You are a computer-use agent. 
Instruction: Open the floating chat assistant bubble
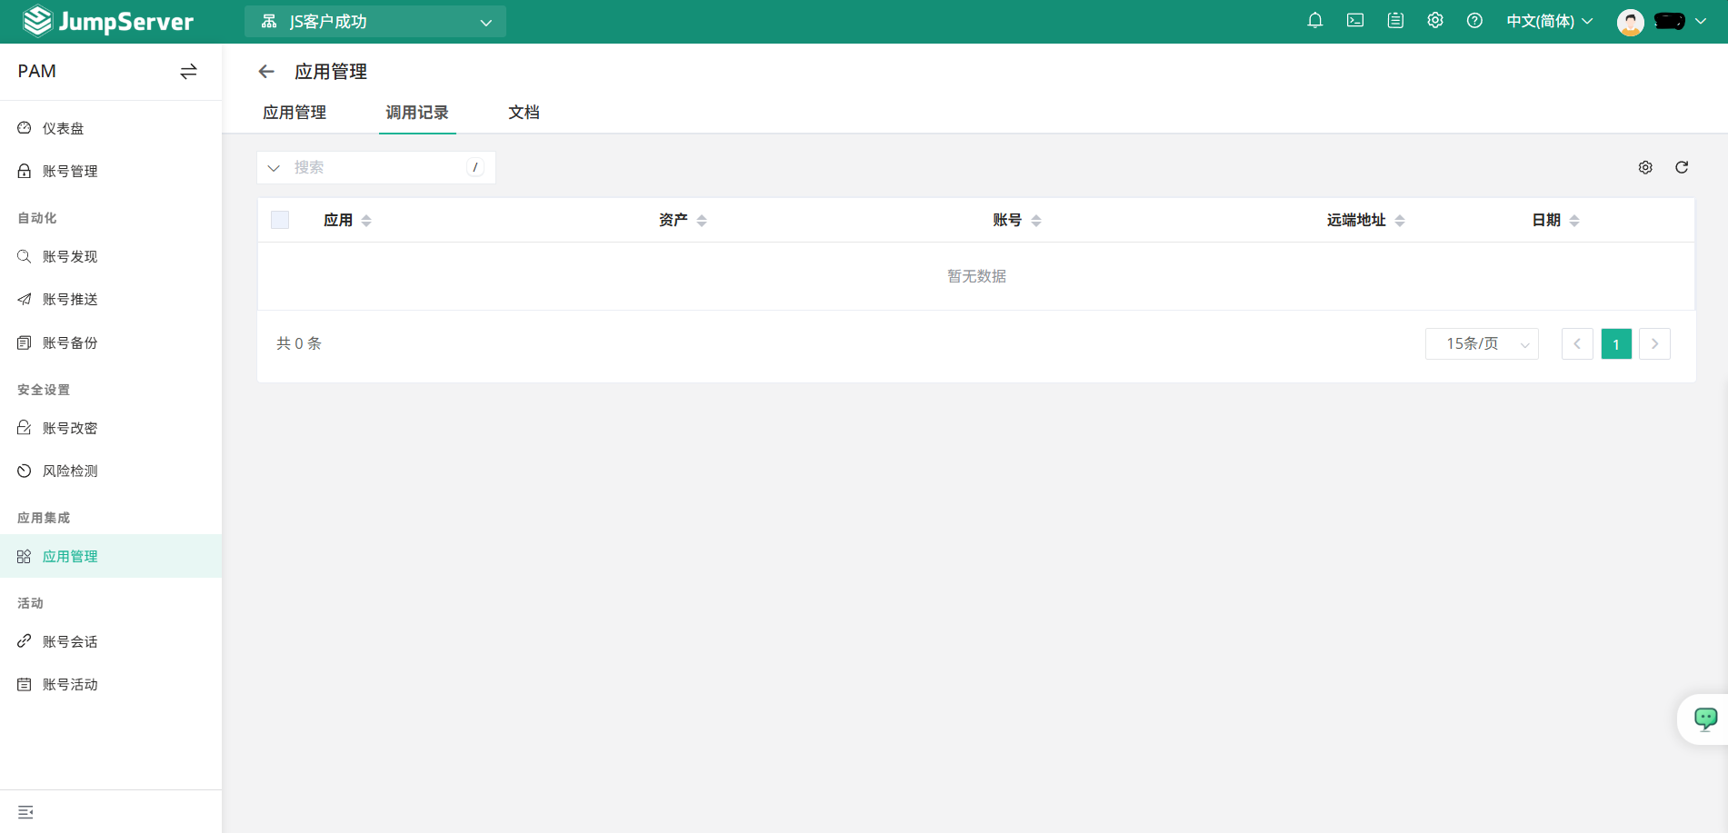coord(1703,719)
